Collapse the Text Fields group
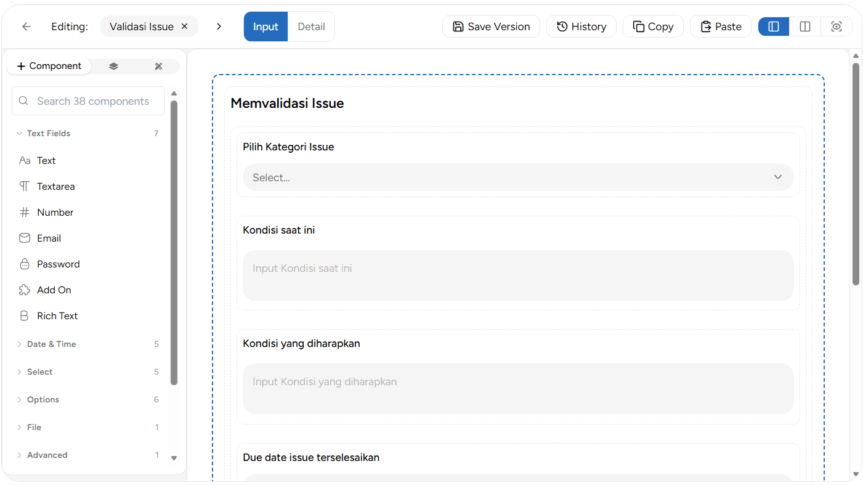863x485 pixels. pos(87,133)
